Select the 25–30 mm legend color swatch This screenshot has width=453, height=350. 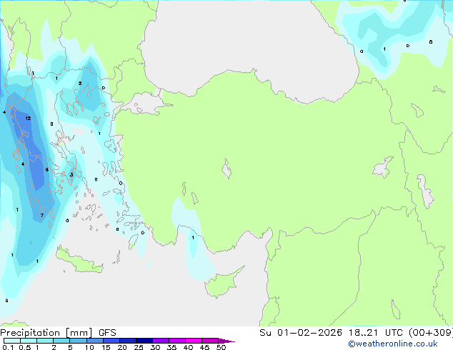point(144,341)
